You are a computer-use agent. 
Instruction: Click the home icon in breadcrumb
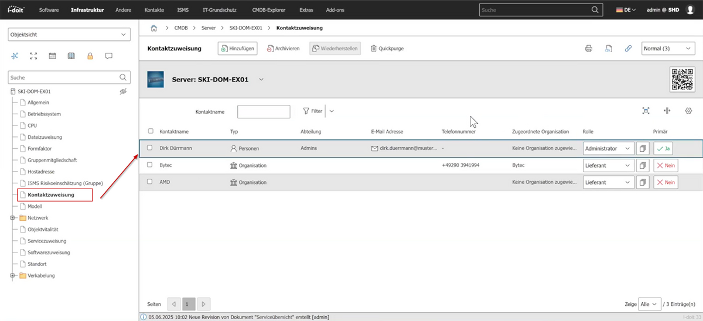pyautogui.click(x=154, y=28)
